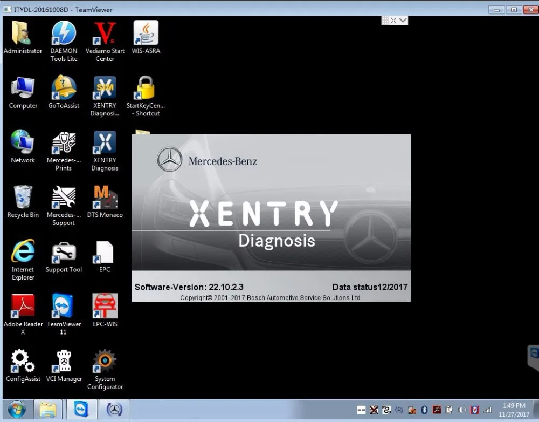Viewport: 539px width, 422px height.
Task: Toggle TeamViewer full screen arrows button
Action: pyautogui.click(x=393, y=21)
